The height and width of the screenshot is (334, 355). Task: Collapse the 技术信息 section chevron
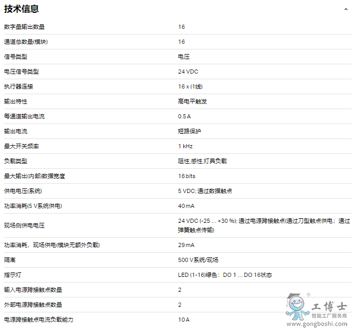point(346,9)
